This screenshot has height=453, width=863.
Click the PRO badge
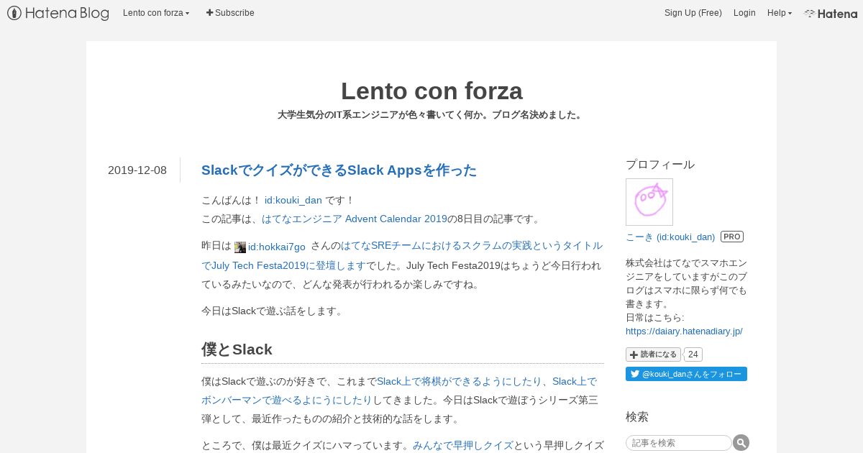pos(732,237)
